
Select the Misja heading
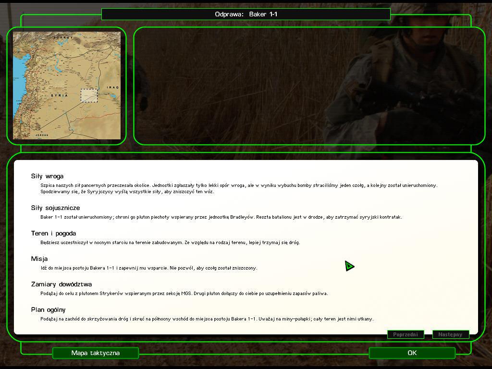(39, 259)
